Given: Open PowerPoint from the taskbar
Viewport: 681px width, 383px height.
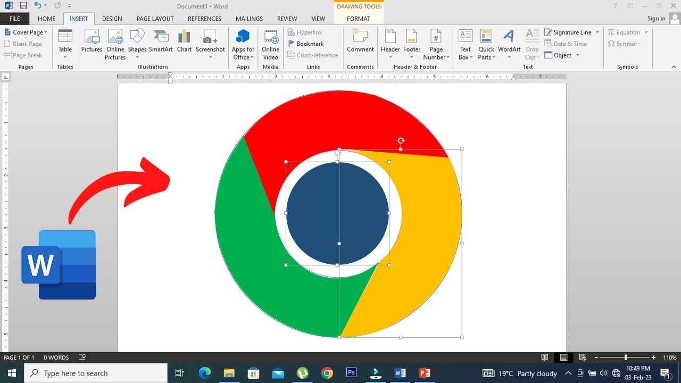Looking at the screenshot, I should point(425,373).
